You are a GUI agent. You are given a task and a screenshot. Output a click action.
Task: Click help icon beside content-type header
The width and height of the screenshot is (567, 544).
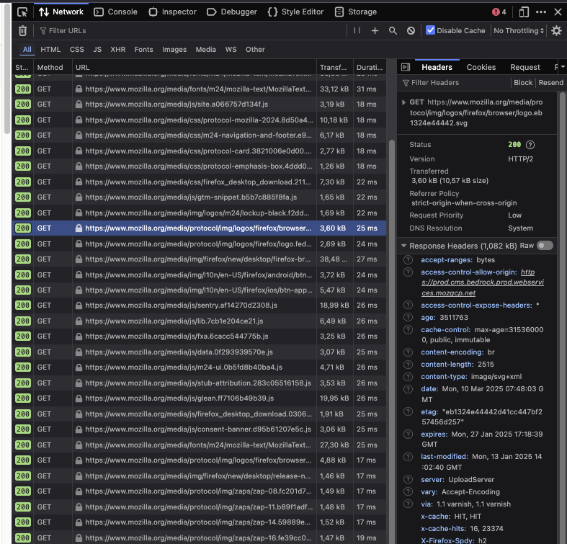pos(408,377)
